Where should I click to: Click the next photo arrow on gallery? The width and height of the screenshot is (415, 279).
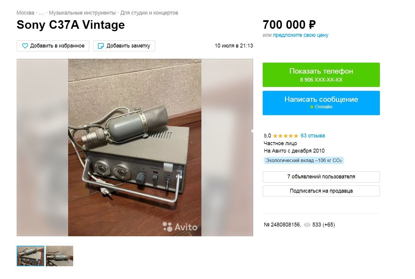pos(252,131)
